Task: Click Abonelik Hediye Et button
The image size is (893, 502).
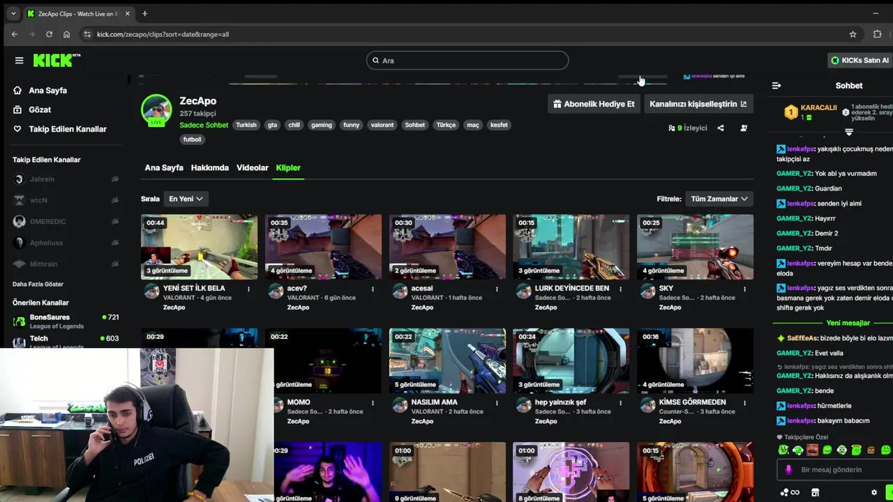Action: (594, 104)
